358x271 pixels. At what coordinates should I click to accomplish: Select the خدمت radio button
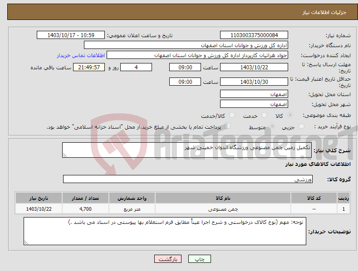point(264,115)
